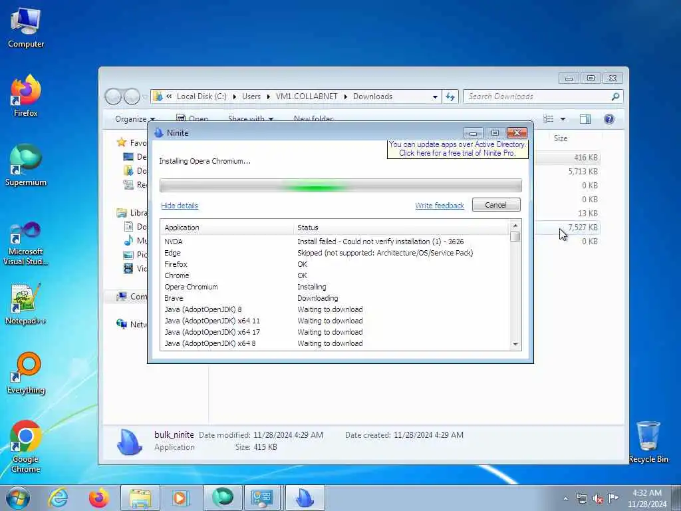
Task: Switch to Windows Explorer taskbar button
Action: pos(140,498)
